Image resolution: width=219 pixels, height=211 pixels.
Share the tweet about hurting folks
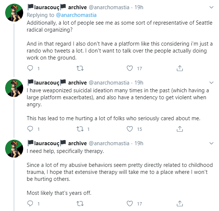point(180,129)
